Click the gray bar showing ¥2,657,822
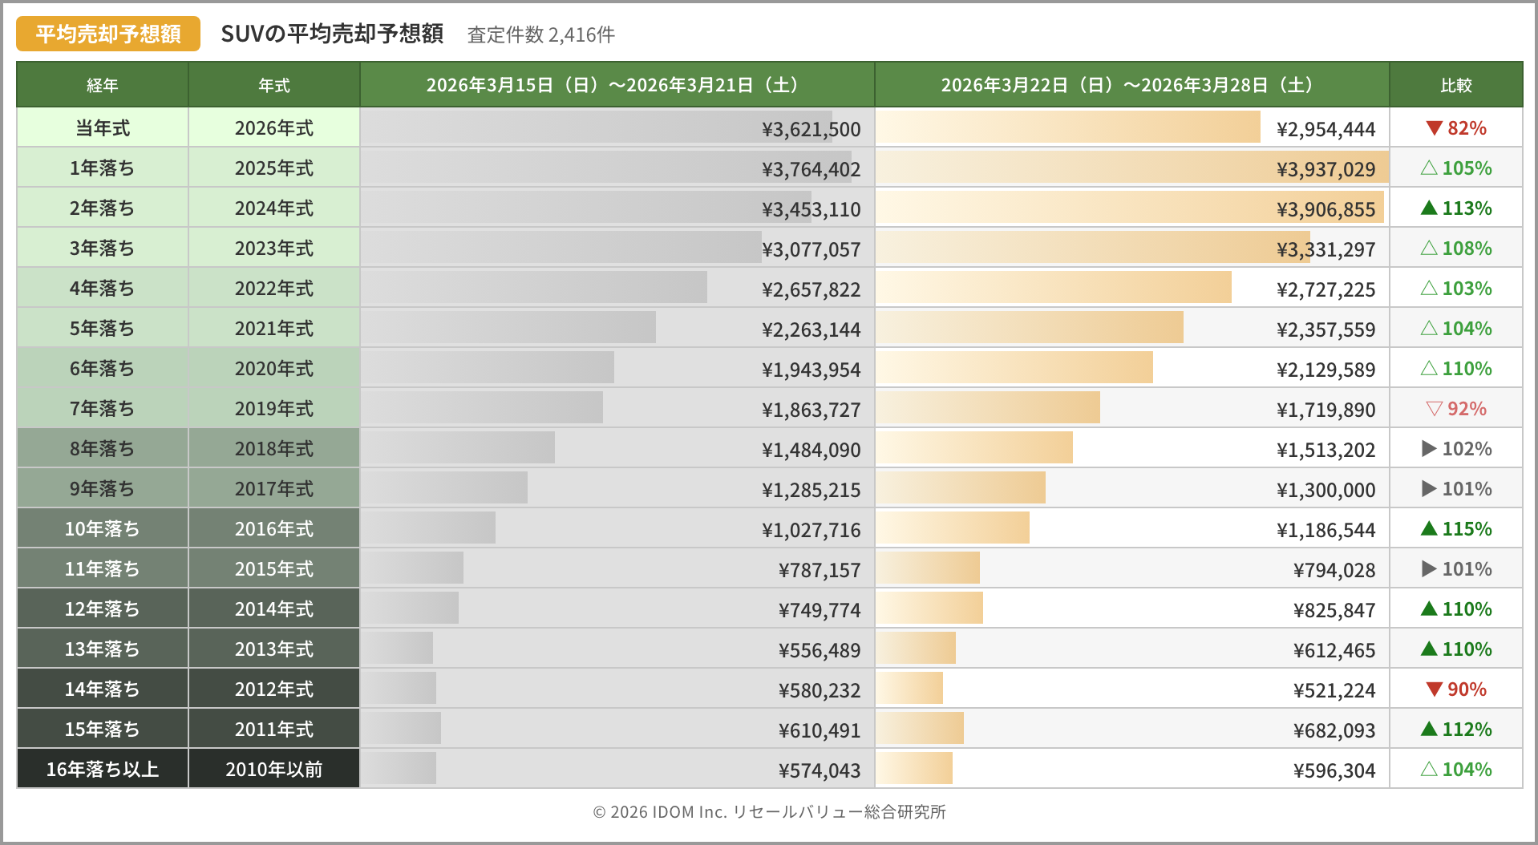This screenshot has width=1538, height=845. [534, 288]
